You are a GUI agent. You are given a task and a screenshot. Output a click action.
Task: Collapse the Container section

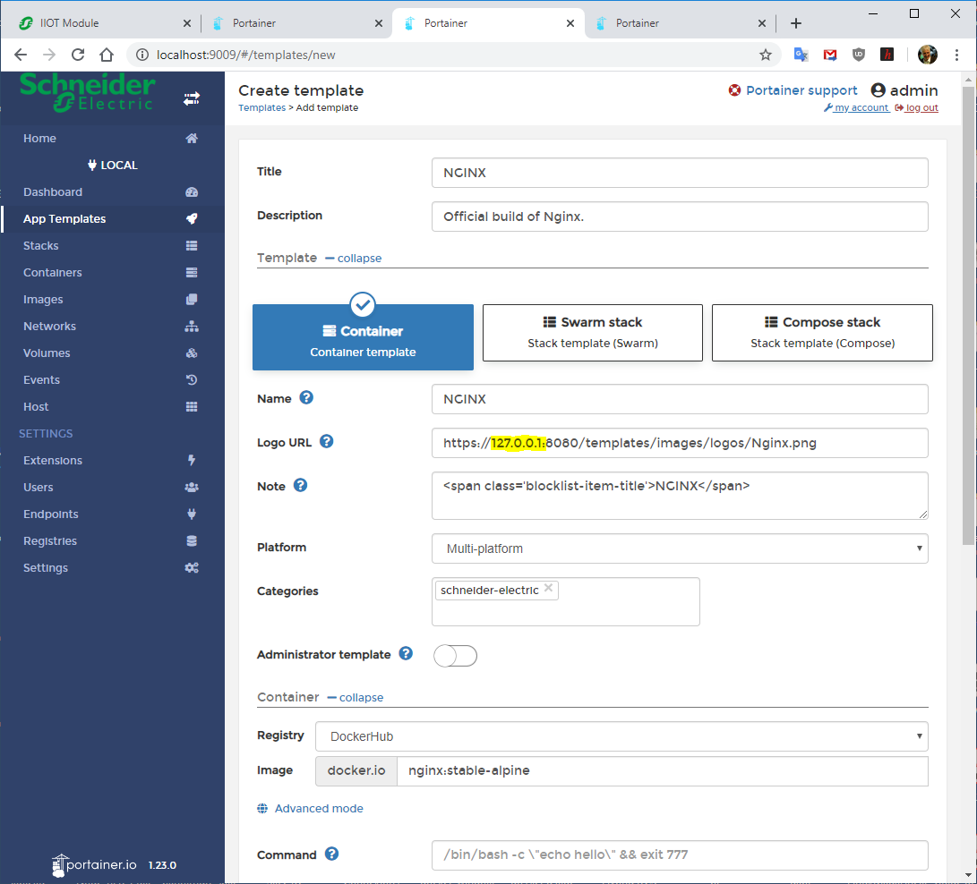[356, 697]
